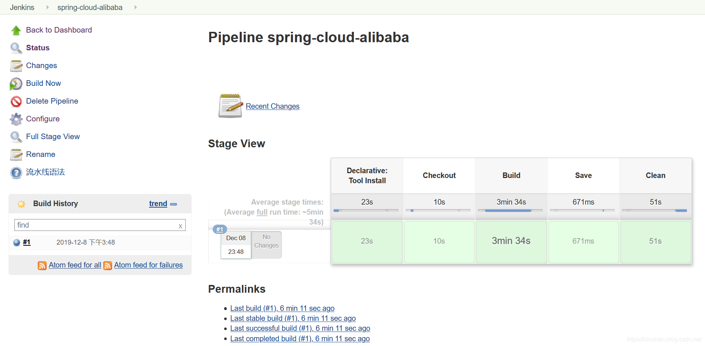
Task: Click the Configure gear icon
Action: tap(16, 119)
